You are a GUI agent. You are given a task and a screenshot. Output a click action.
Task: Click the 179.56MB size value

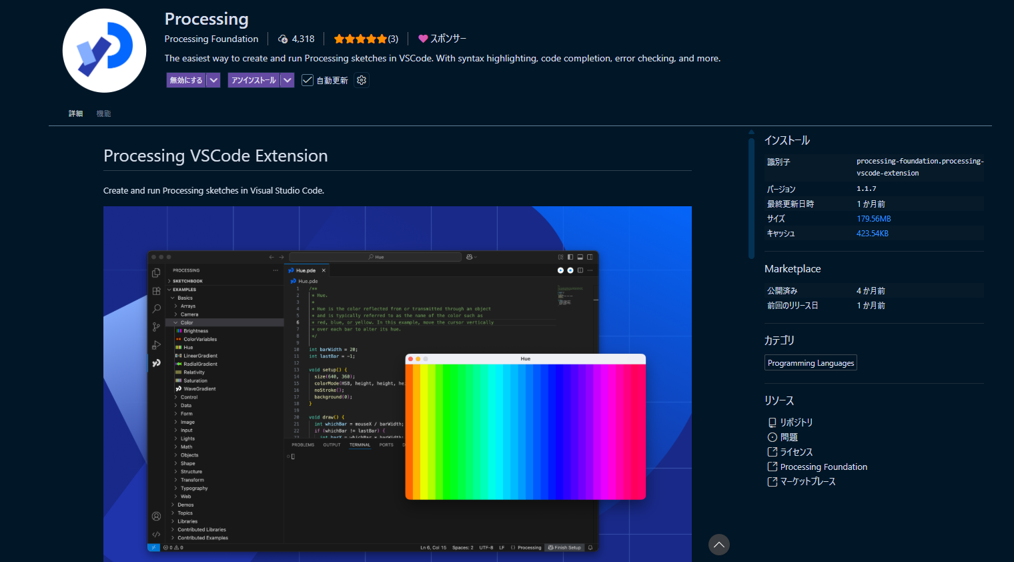874,219
